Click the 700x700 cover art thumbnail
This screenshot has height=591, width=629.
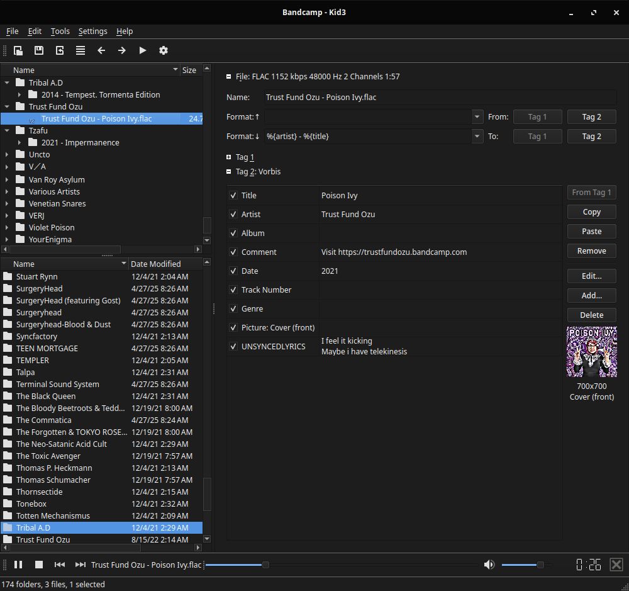[x=591, y=351]
